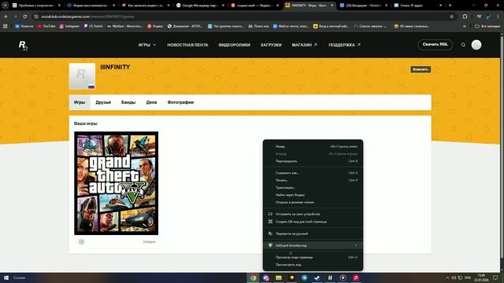The height and width of the screenshot is (283, 504).
Task: Switch to the Google Менеджер паролей tab
Action: 201,6
